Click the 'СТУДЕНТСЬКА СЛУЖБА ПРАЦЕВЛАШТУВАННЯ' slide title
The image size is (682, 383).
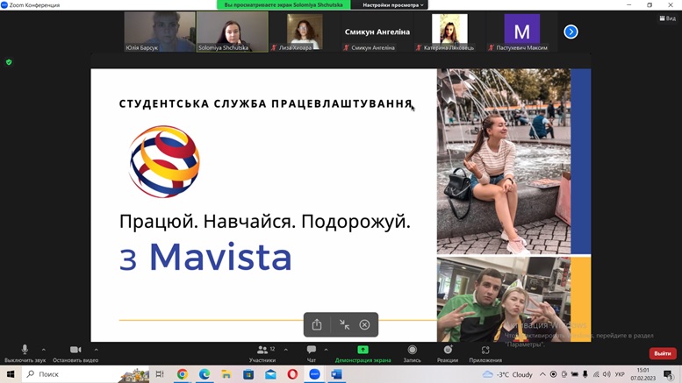265,103
